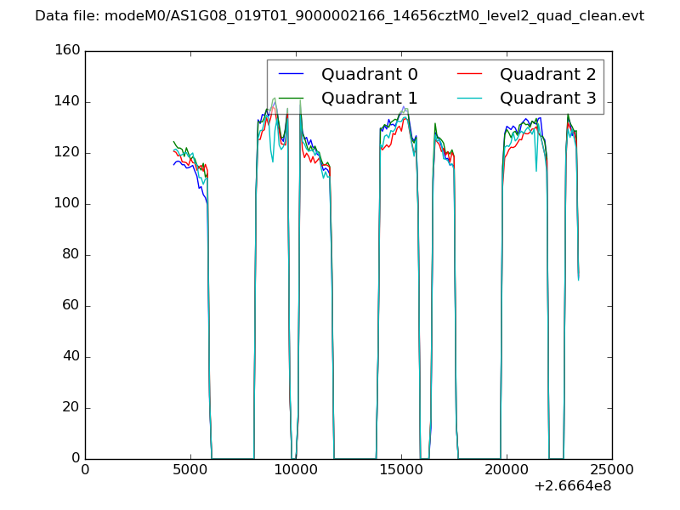Click the 80 tick label on y-axis
The width and height of the screenshot is (680, 510).
click(x=70, y=255)
